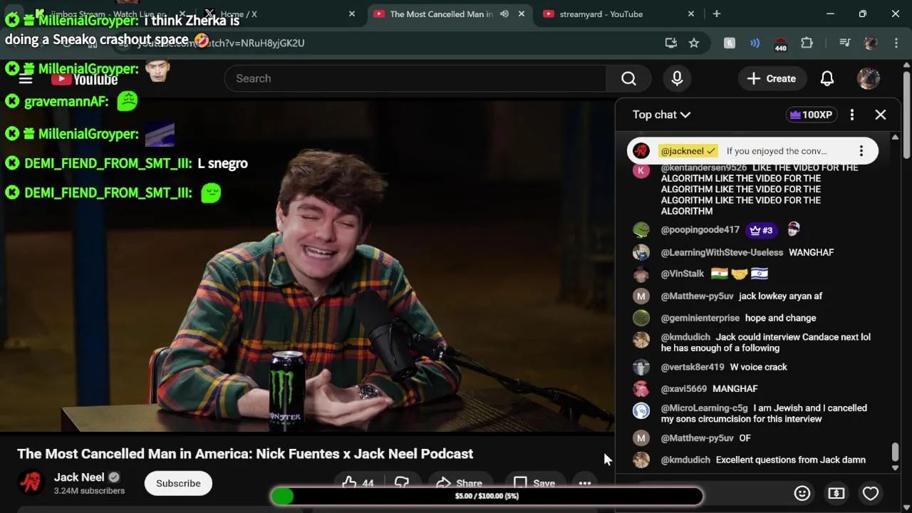Click username @VinStalk in chat
912x513 pixels.
click(683, 274)
